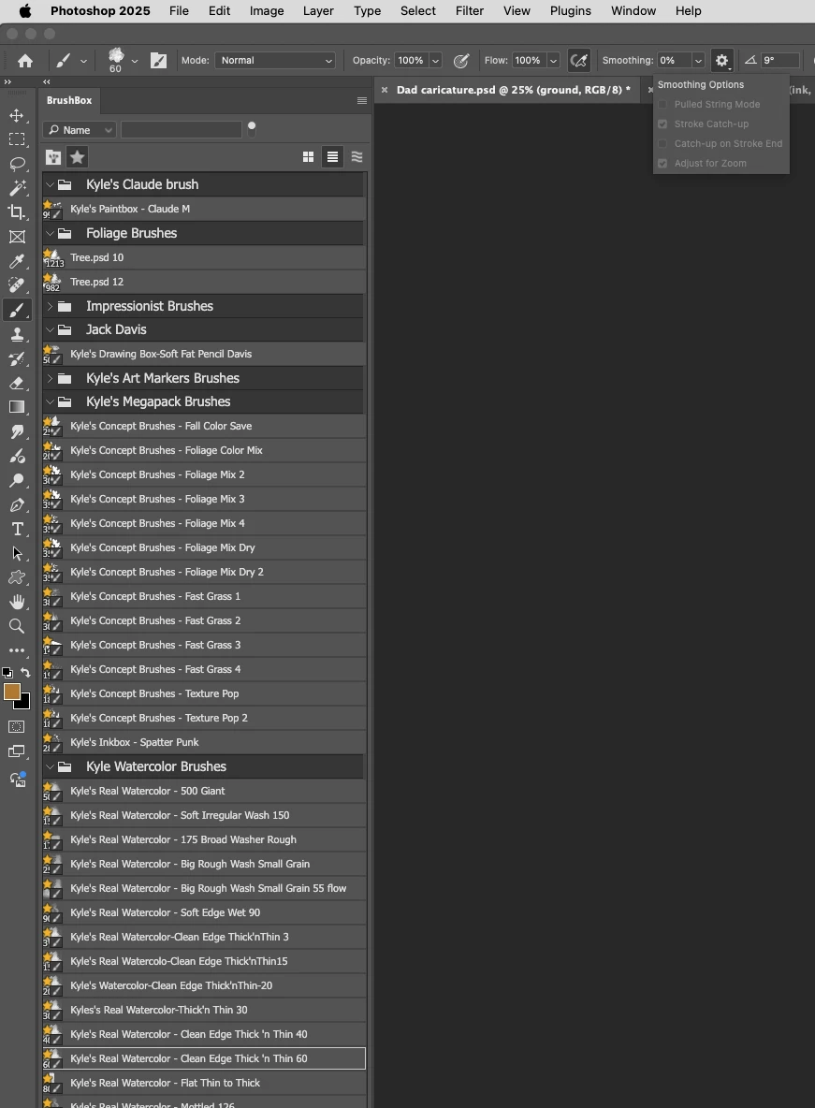This screenshot has width=815, height=1108.
Task: Select the Brush tool in toolbar
Action: coord(17,310)
